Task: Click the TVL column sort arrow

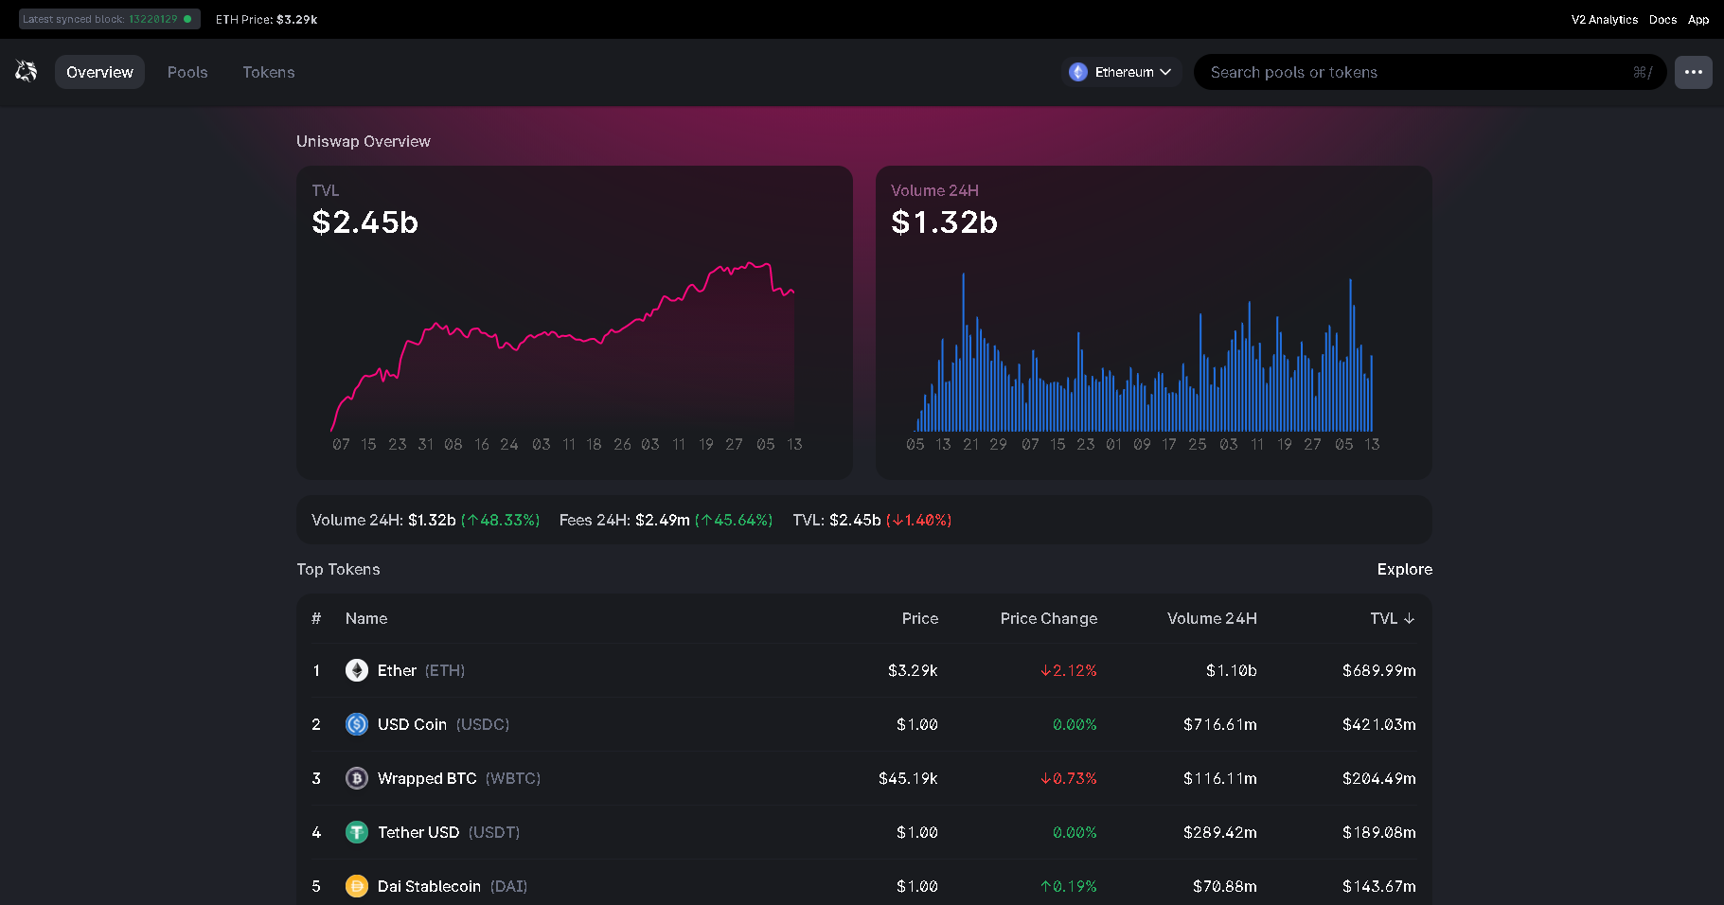Action: pyautogui.click(x=1410, y=618)
